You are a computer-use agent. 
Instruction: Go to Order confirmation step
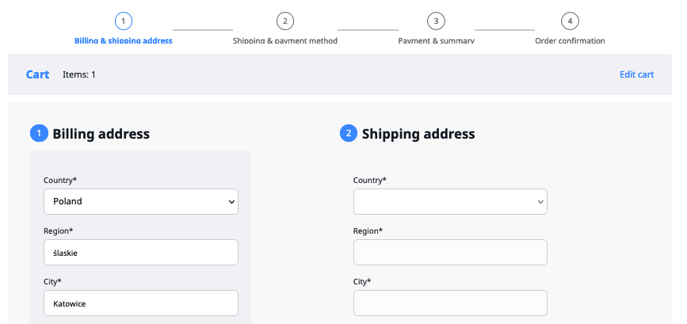coord(570,40)
